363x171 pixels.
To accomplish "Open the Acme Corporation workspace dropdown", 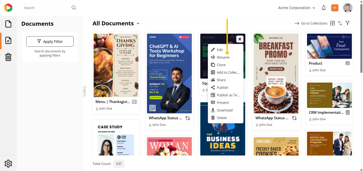I will coord(297,8).
